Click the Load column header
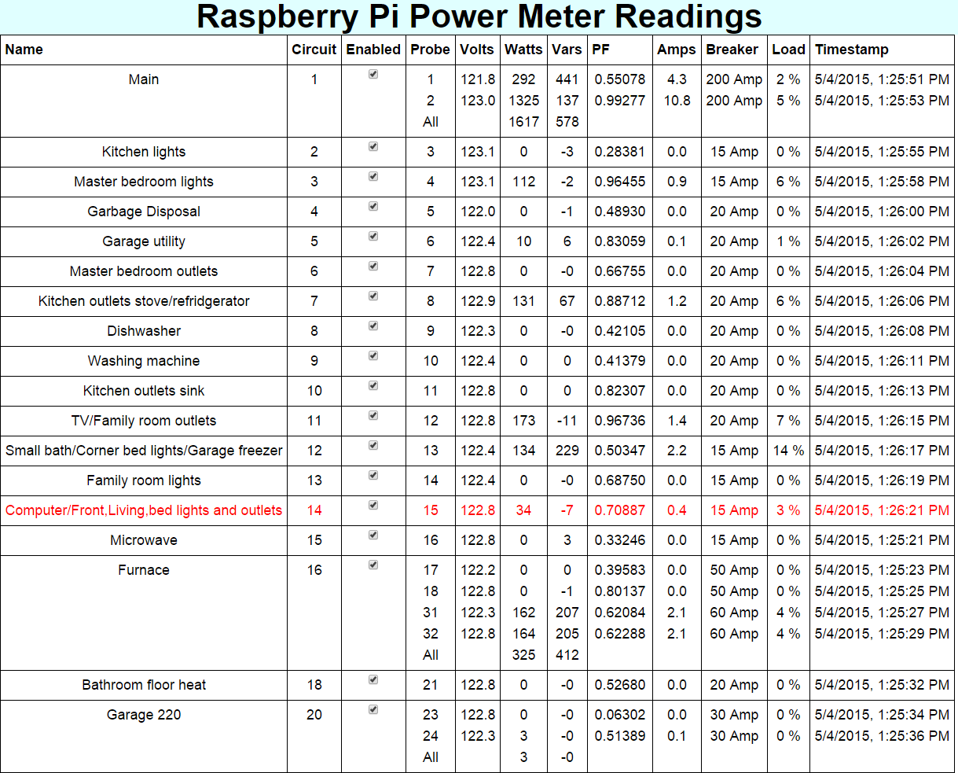958x773 pixels. click(x=788, y=50)
